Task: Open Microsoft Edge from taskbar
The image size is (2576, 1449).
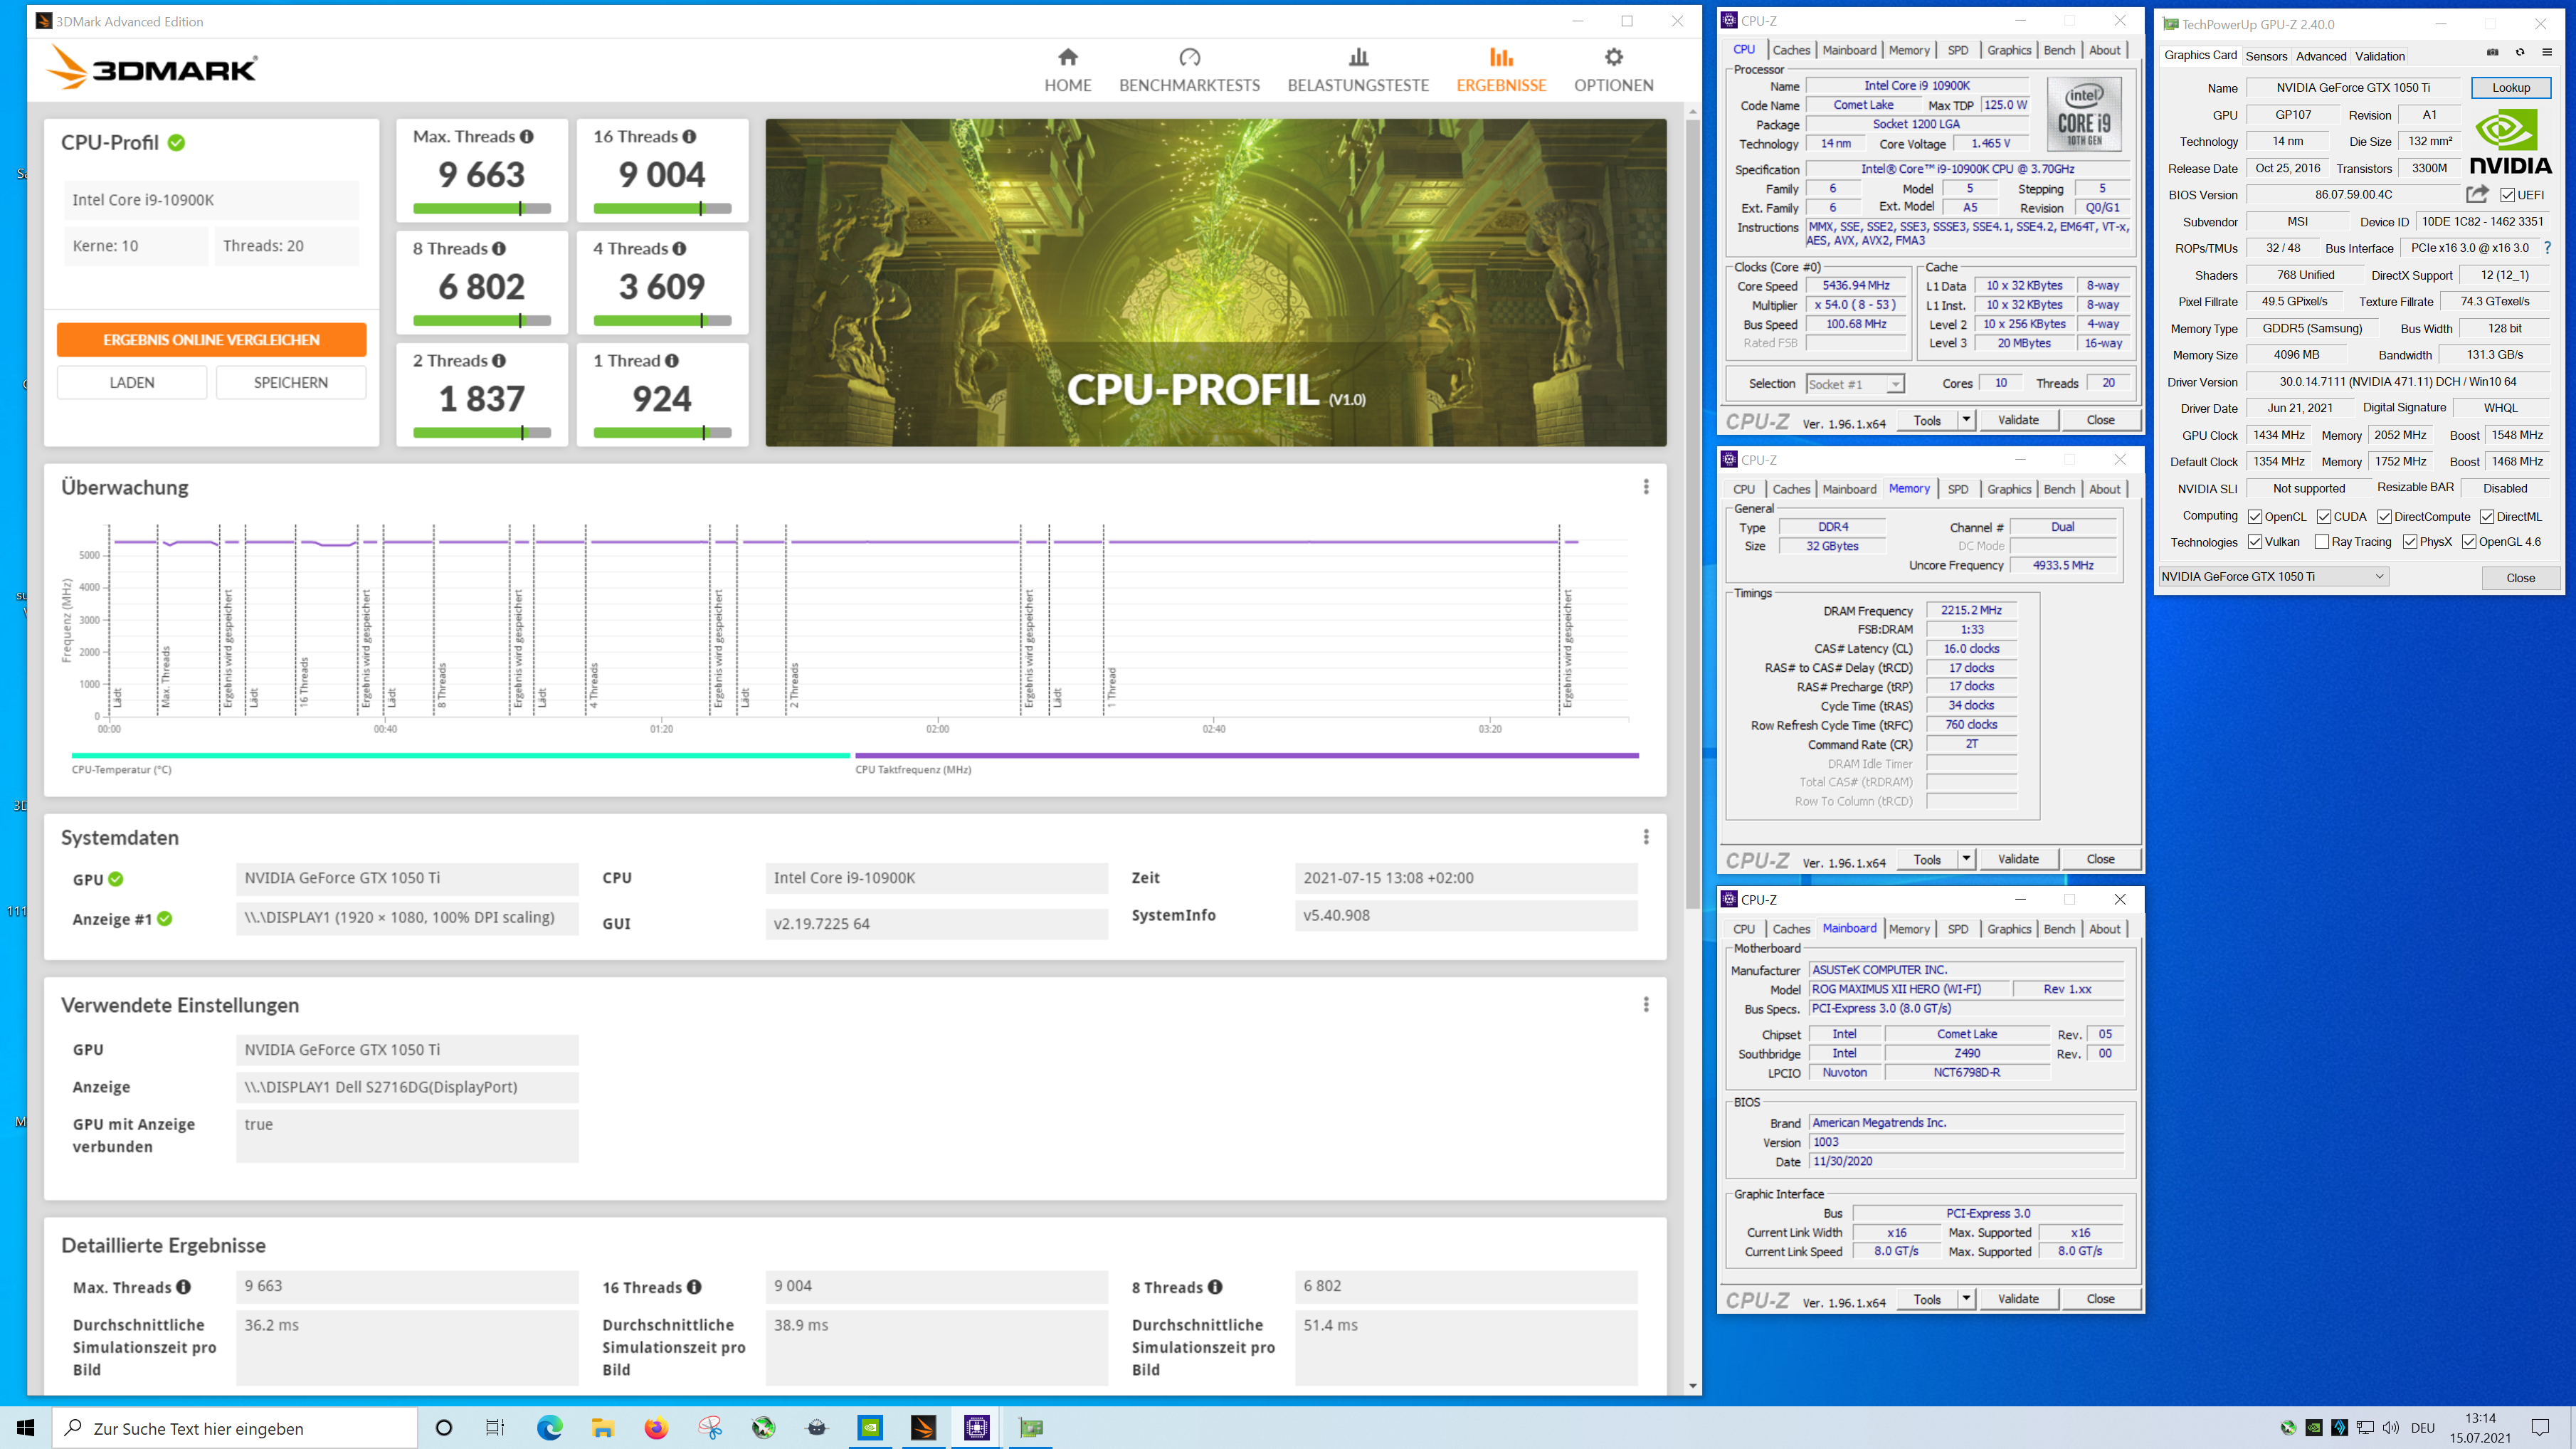Action: point(549,1428)
